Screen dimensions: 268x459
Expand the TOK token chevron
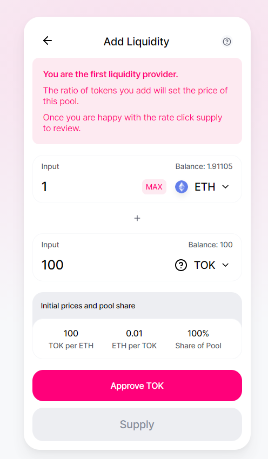[225, 265]
